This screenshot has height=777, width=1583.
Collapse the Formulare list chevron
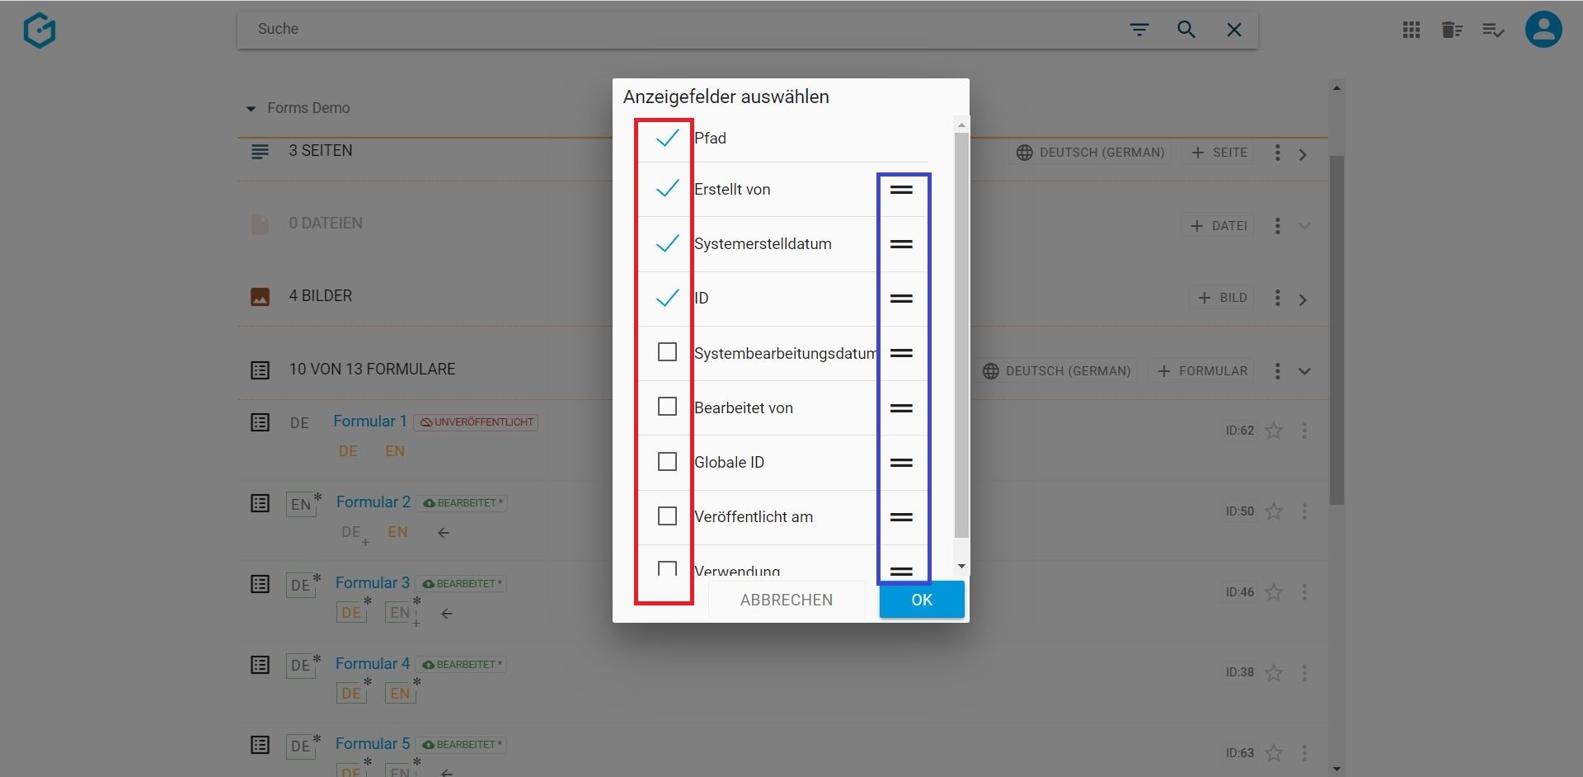(1304, 371)
